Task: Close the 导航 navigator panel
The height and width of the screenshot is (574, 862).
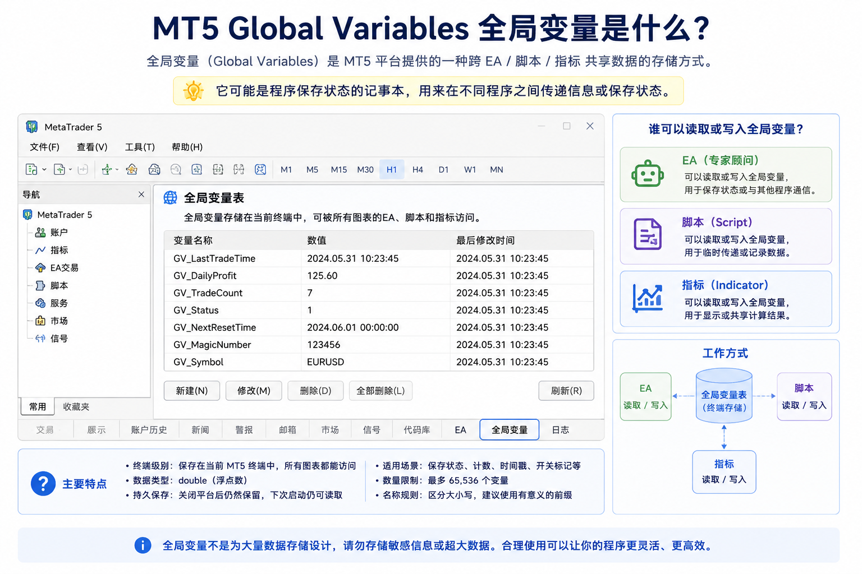Action: (x=141, y=195)
